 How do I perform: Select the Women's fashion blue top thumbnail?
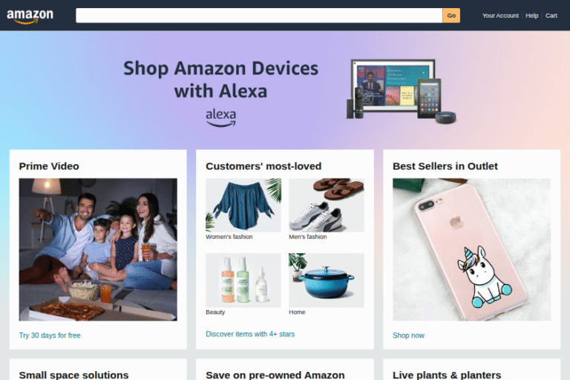tap(243, 205)
